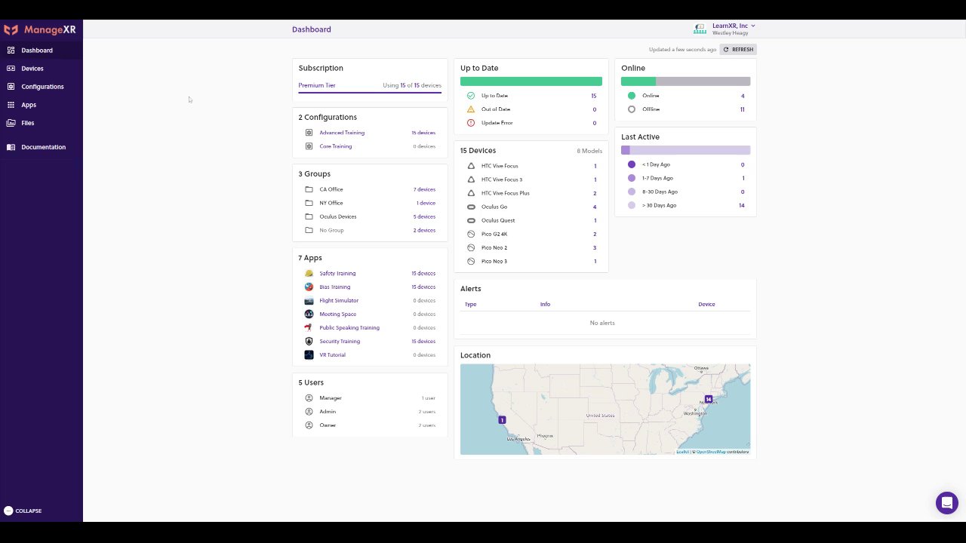Click the Oculus Go device icon
The height and width of the screenshot is (543, 966).
click(471, 207)
